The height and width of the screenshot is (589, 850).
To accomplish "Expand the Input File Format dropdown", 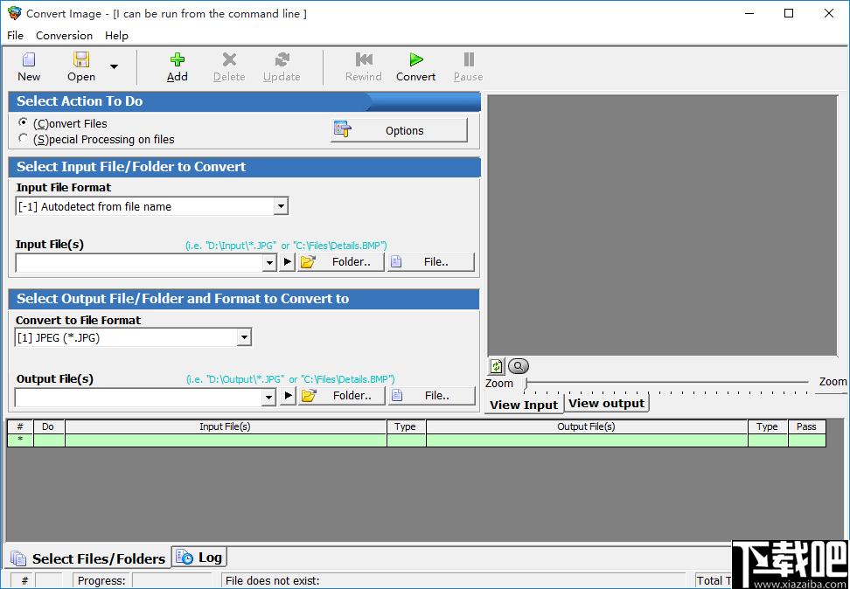I will [280, 206].
